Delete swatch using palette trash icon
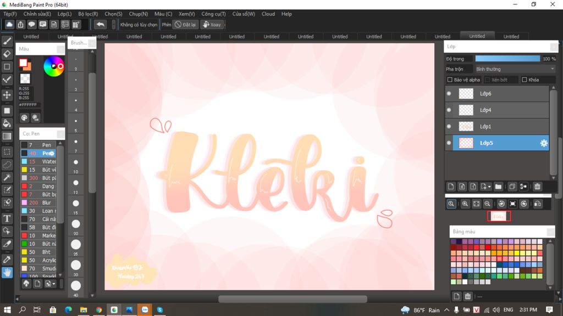Viewport: 563px width, 316px height. click(467, 296)
